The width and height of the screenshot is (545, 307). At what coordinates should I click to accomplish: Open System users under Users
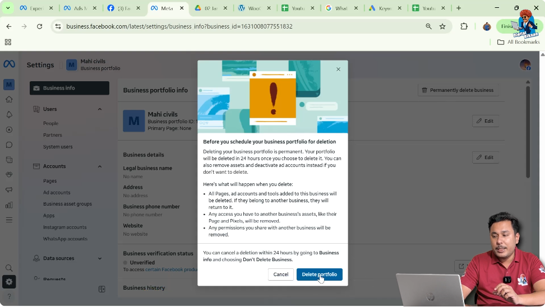click(58, 147)
